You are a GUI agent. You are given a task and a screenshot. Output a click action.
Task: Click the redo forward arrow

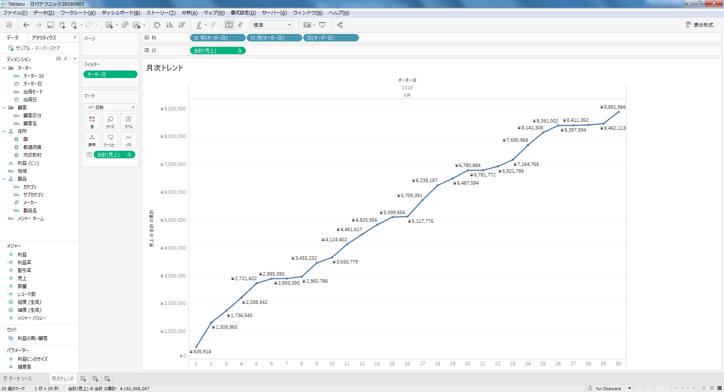pos(38,25)
